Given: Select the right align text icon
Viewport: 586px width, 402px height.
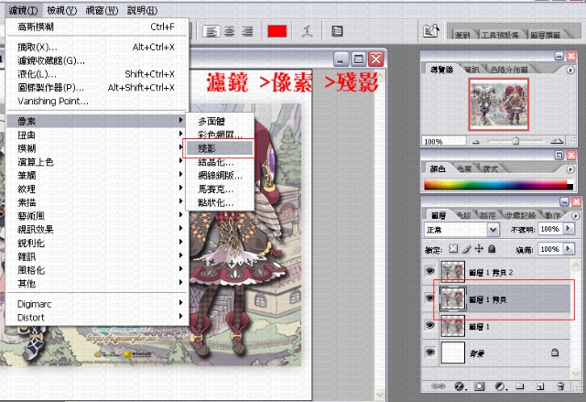Looking at the screenshot, I should [247, 31].
